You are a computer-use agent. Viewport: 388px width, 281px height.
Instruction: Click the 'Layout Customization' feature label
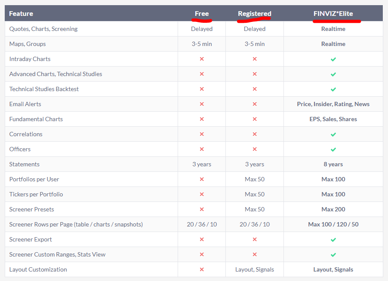38,269
